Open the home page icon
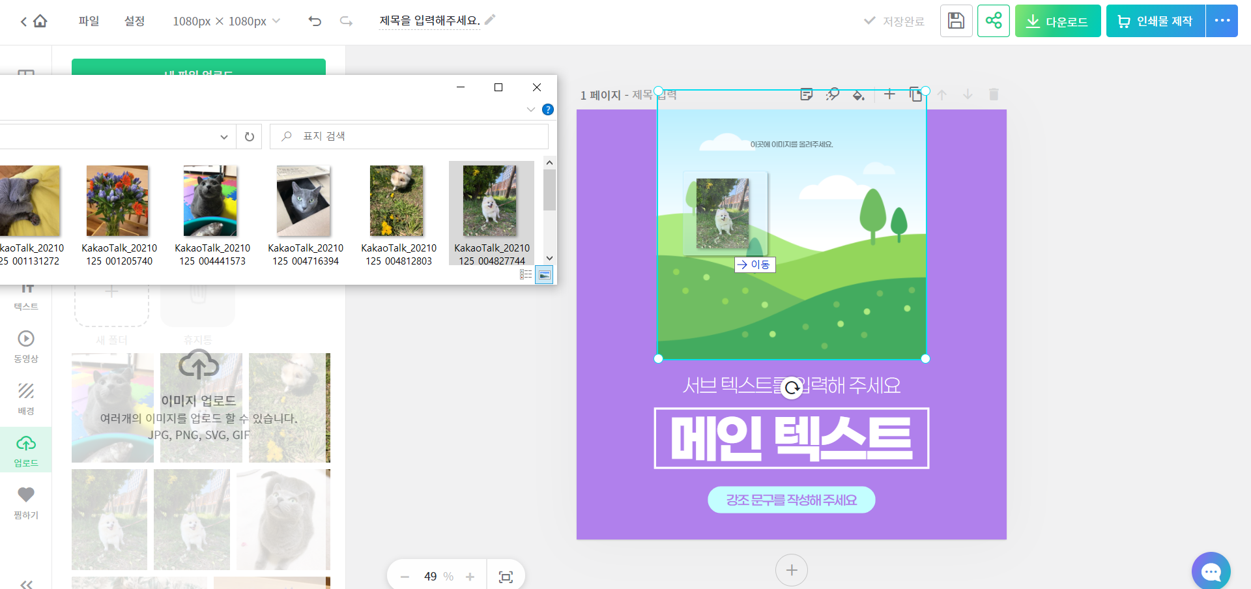 tap(40, 21)
